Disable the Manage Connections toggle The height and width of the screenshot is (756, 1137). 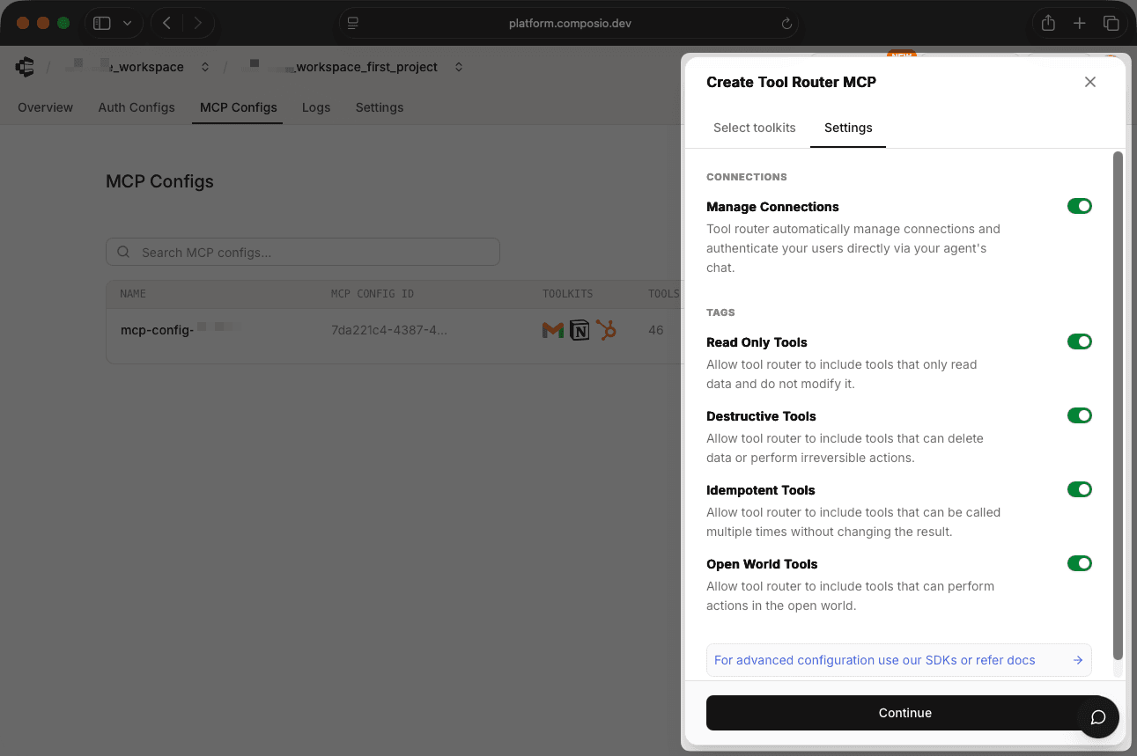click(x=1080, y=206)
